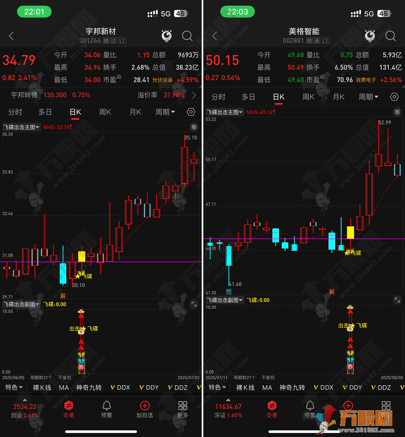Image resolution: width=405 pixels, height=437 pixels.
Task: Expand the sub-chart fullscreen on 美格智能 screen
Action: coord(397,300)
